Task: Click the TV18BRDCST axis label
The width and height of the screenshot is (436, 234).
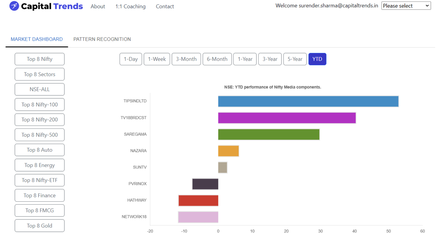Action: coord(134,118)
